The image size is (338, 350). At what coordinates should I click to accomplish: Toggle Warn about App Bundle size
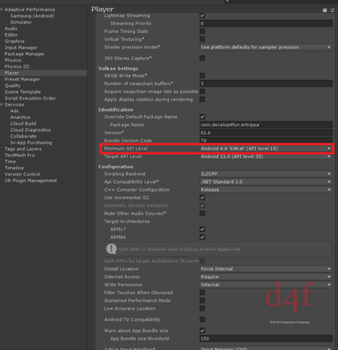(x=202, y=331)
